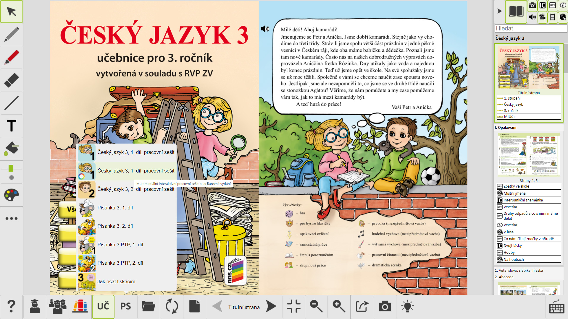Select the text T tool

12,126
